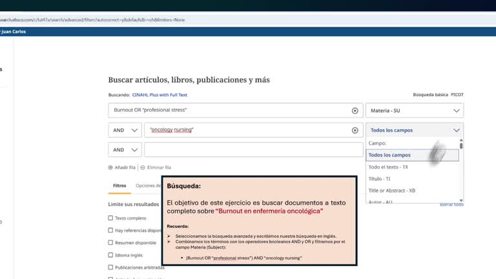
Task: Tick the Idioma inglés checkbox
Action: 110,255
